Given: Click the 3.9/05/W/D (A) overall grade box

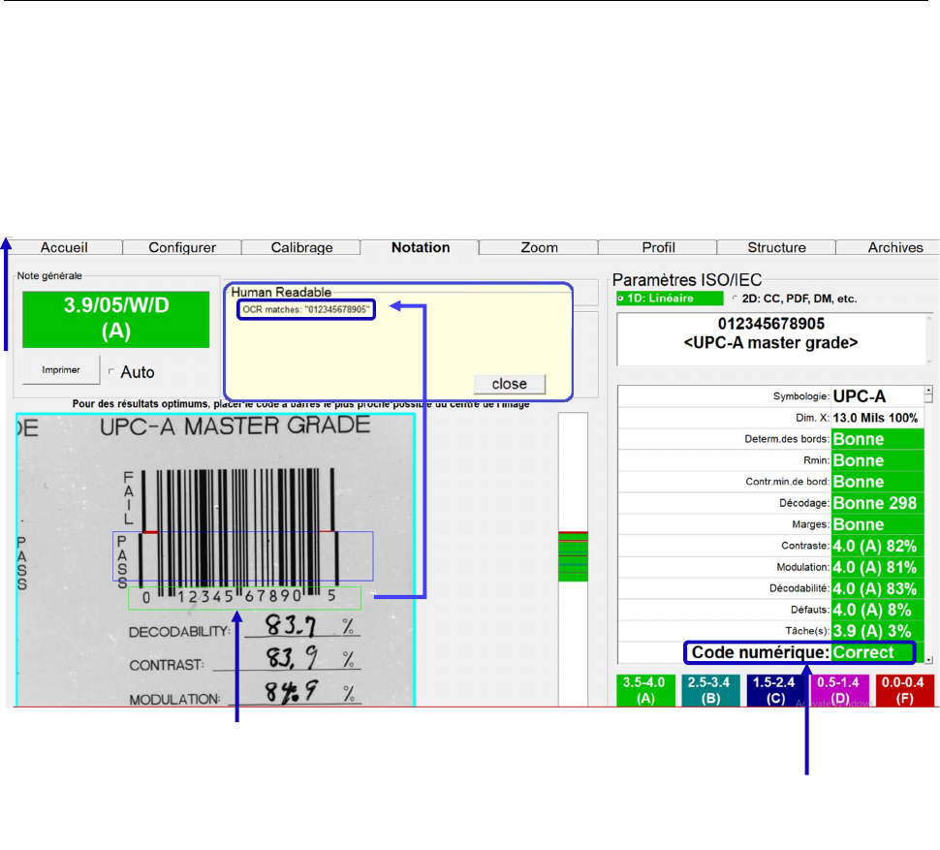Looking at the screenshot, I should pyautogui.click(x=115, y=320).
